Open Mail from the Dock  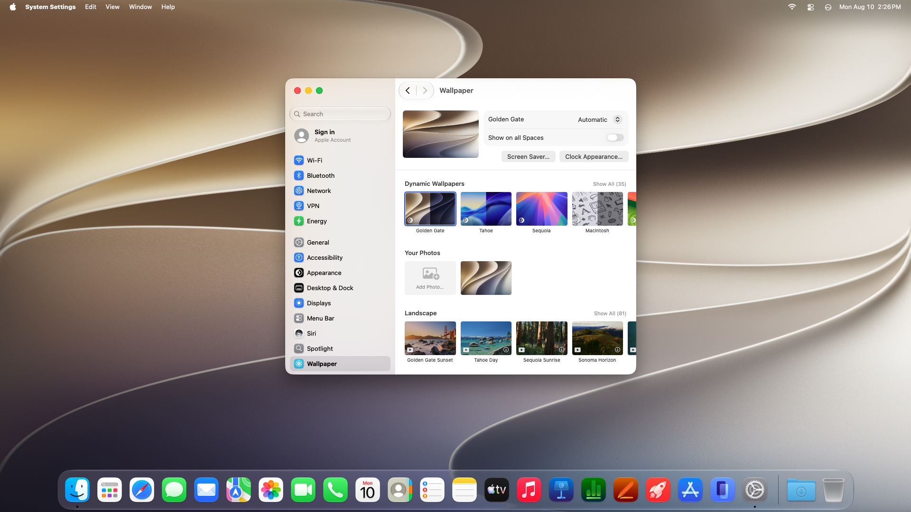click(x=206, y=490)
